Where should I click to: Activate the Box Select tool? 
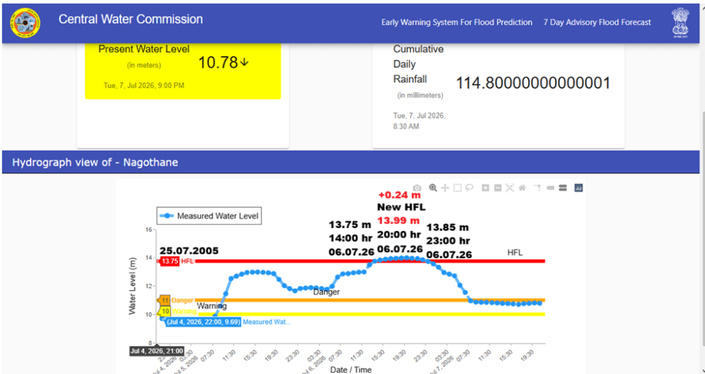(458, 188)
